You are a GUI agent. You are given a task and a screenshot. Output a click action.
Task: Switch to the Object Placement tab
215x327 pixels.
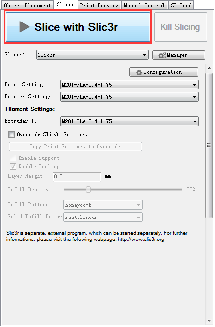[x=27, y=5]
